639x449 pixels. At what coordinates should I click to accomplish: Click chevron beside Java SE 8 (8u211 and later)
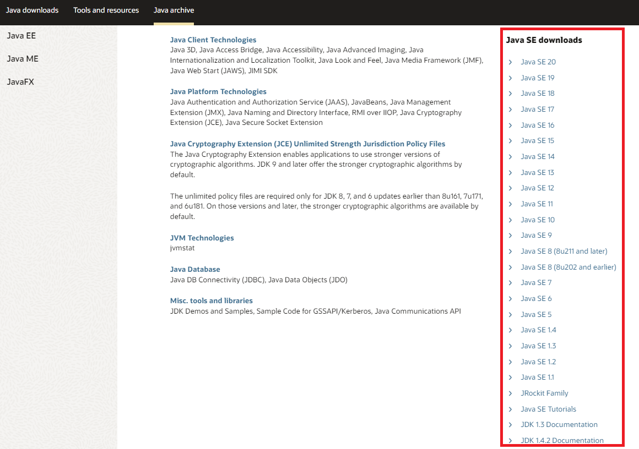click(510, 251)
